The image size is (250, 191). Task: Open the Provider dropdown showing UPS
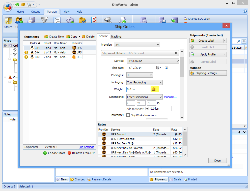[x=137, y=45]
